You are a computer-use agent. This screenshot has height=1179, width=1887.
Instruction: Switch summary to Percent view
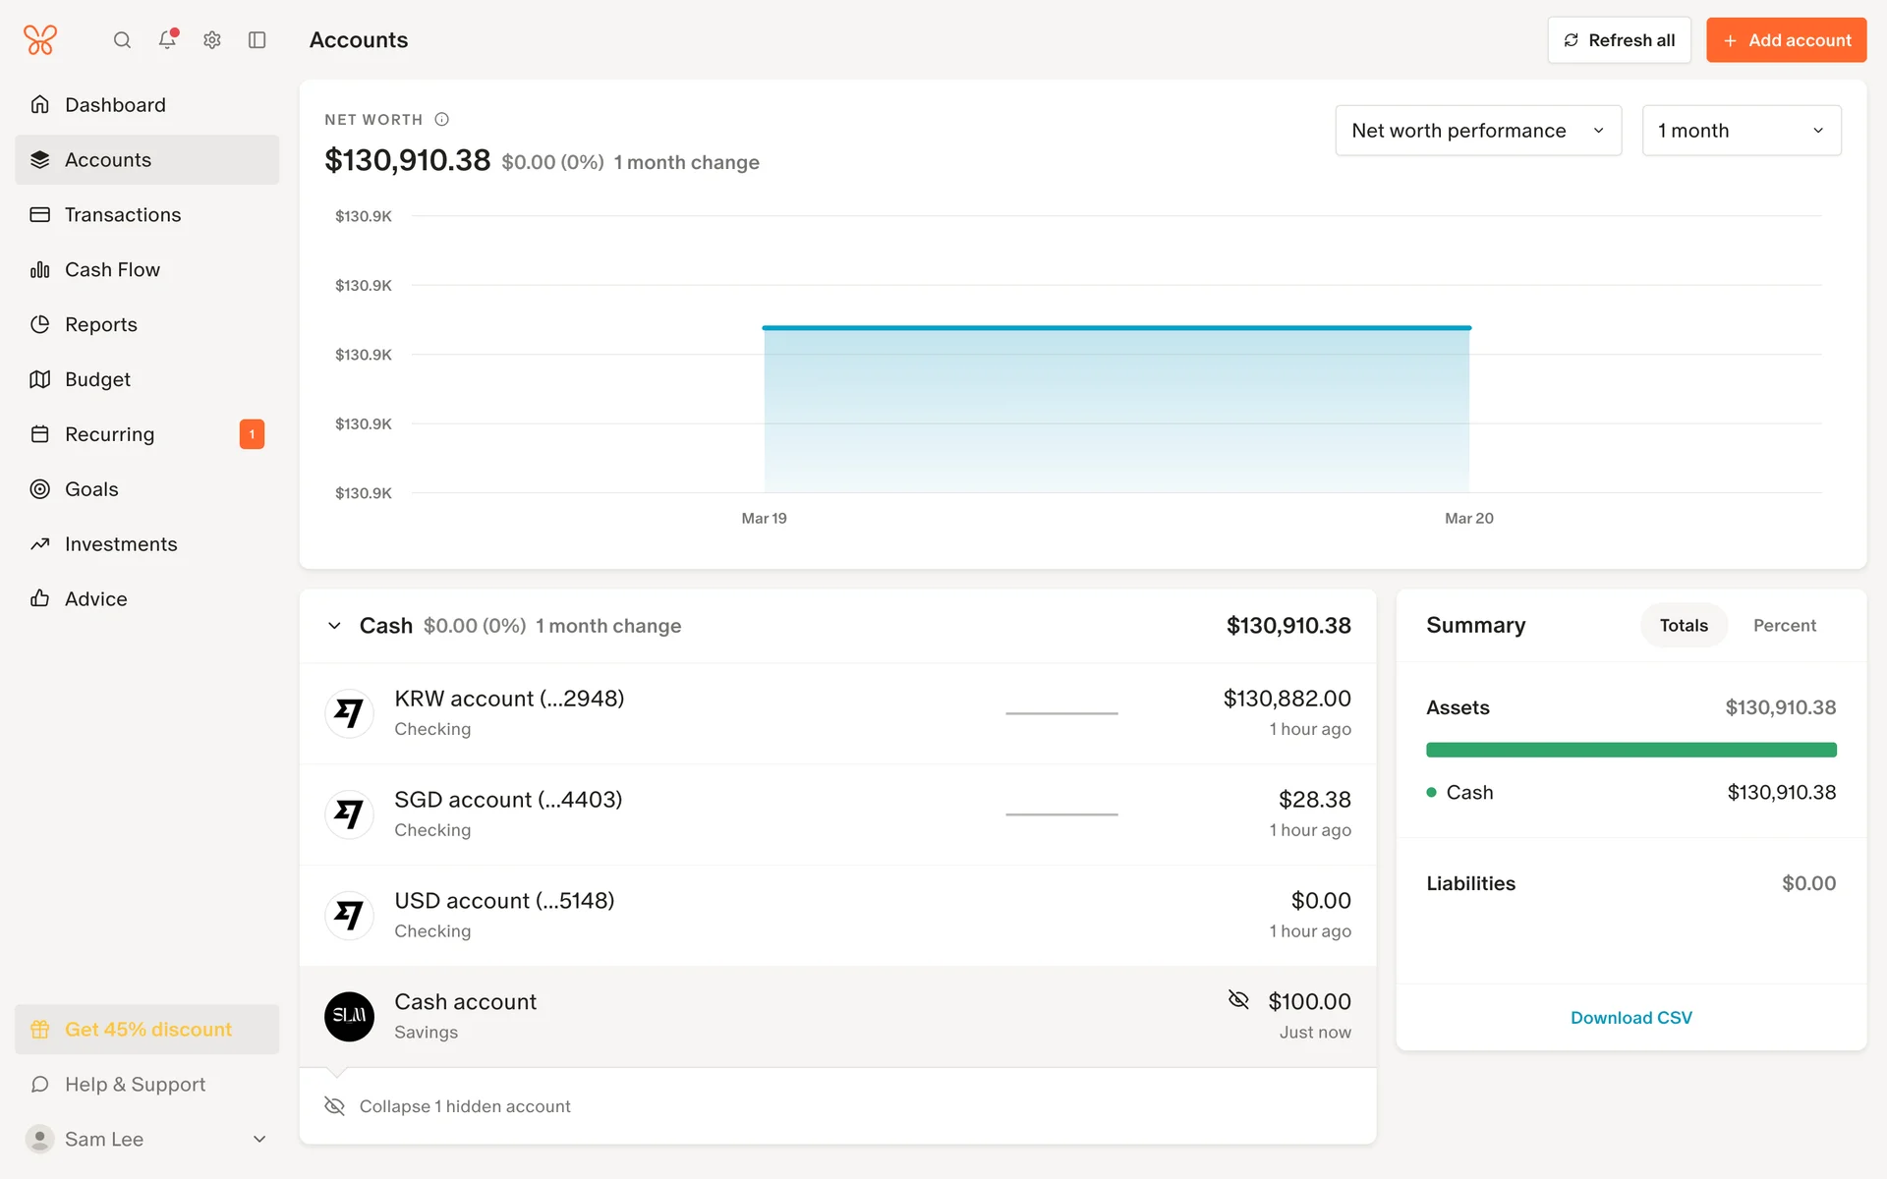coord(1784,625)
